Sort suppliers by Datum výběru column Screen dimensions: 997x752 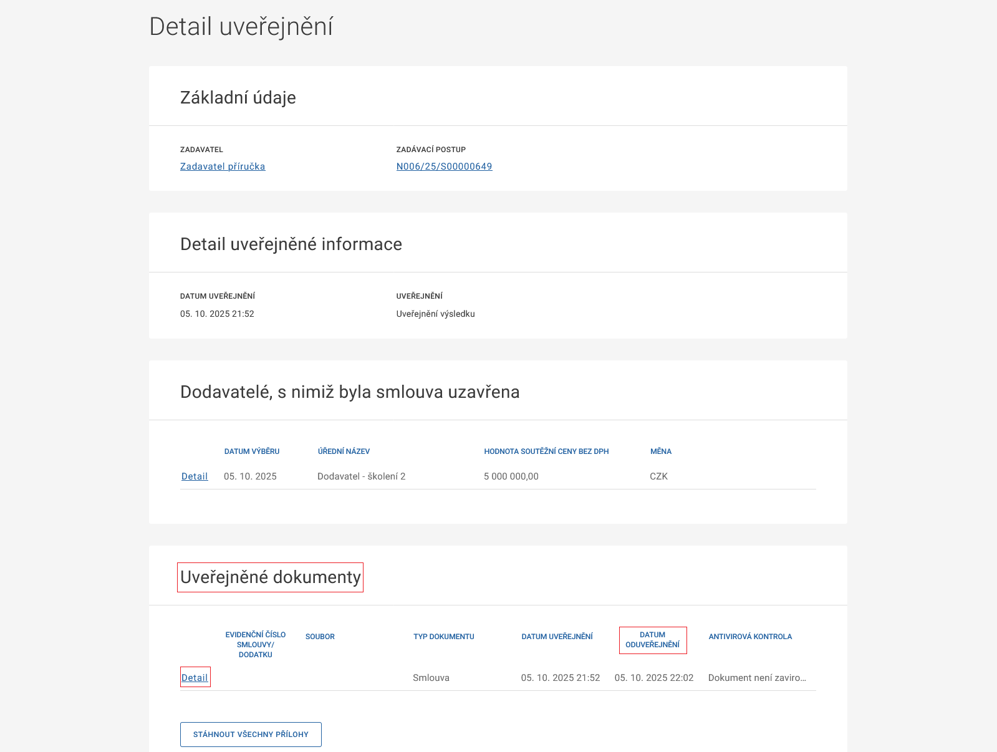[252, 451]
